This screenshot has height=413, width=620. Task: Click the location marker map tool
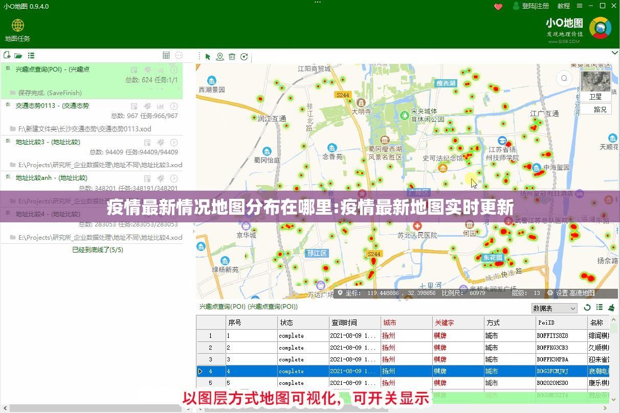220,57
